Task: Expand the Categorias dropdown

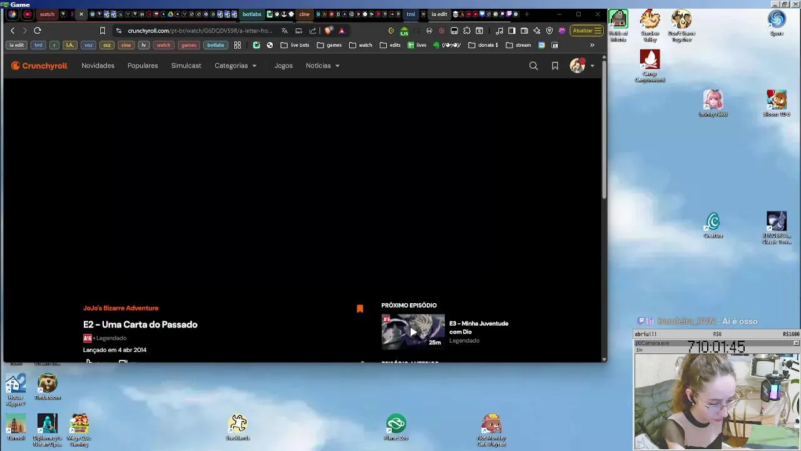Action: tap(235, 66)
